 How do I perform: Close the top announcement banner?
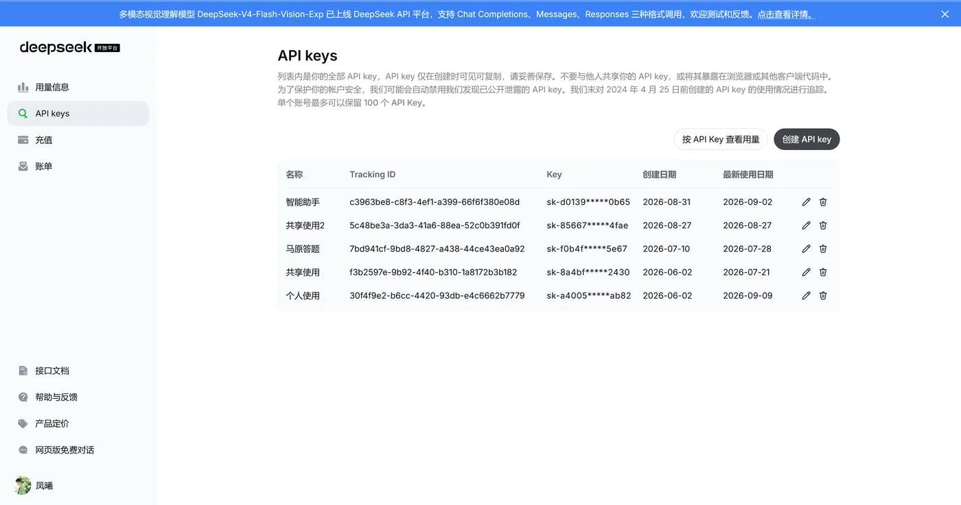click(945, 14)
